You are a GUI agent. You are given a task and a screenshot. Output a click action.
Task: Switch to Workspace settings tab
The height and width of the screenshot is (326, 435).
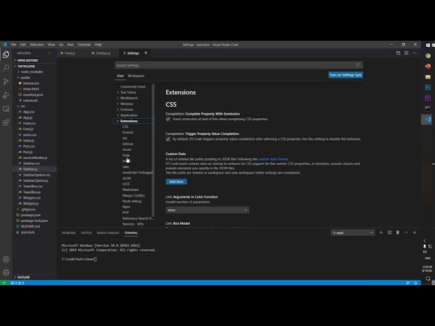click(x=136, y=76)
